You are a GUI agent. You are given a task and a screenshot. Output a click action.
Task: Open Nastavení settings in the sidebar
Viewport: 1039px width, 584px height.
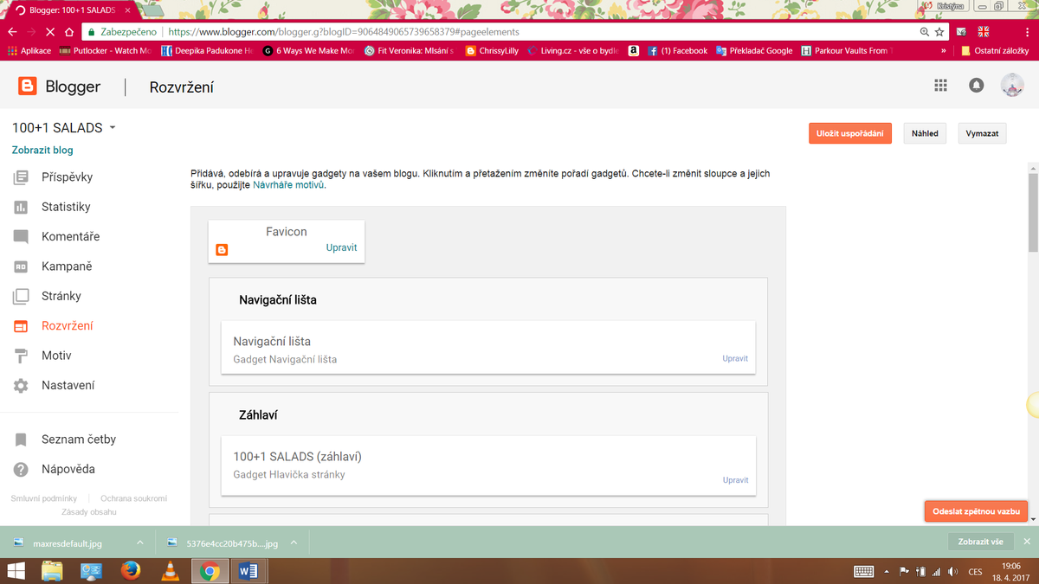(68, 386)
